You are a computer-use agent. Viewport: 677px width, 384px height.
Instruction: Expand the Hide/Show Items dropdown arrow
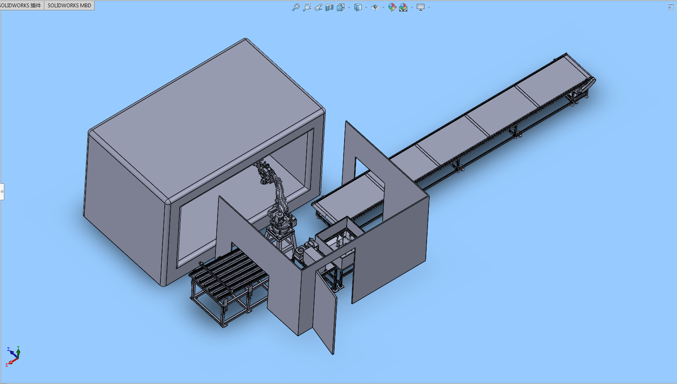(x=383, y=7)
